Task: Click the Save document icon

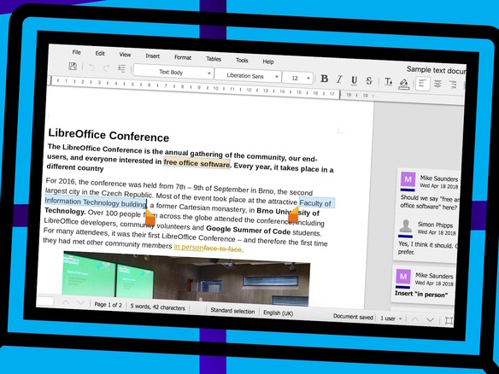Action: [73, 66]
